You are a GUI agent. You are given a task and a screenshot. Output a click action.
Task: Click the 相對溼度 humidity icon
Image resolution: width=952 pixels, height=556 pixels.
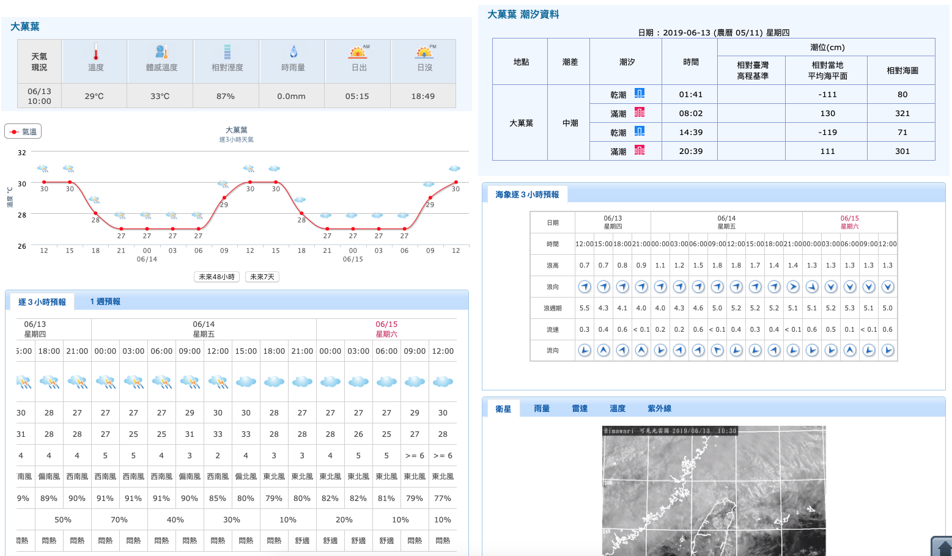coord(227,52)
